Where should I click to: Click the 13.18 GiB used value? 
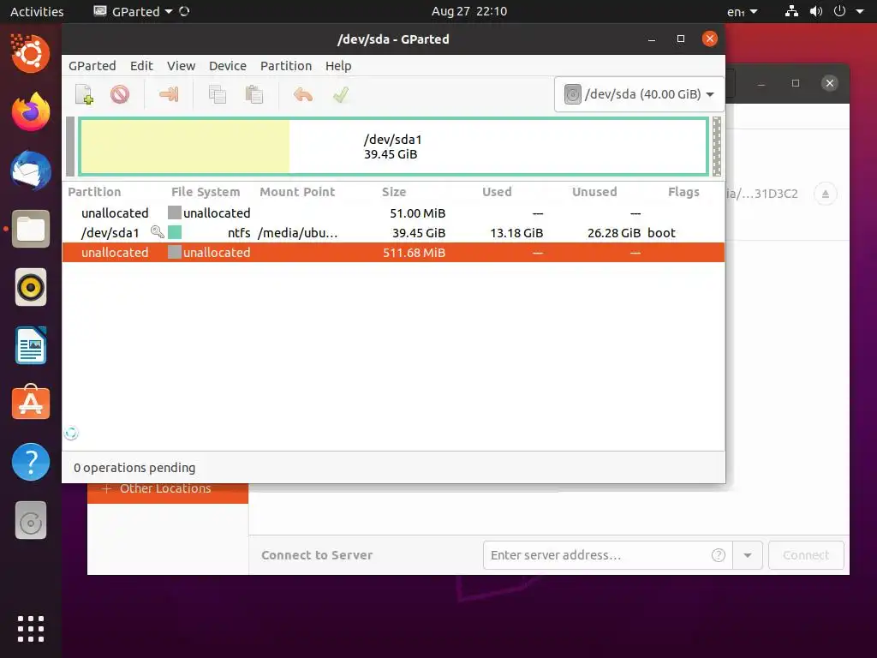click(516, 233)
